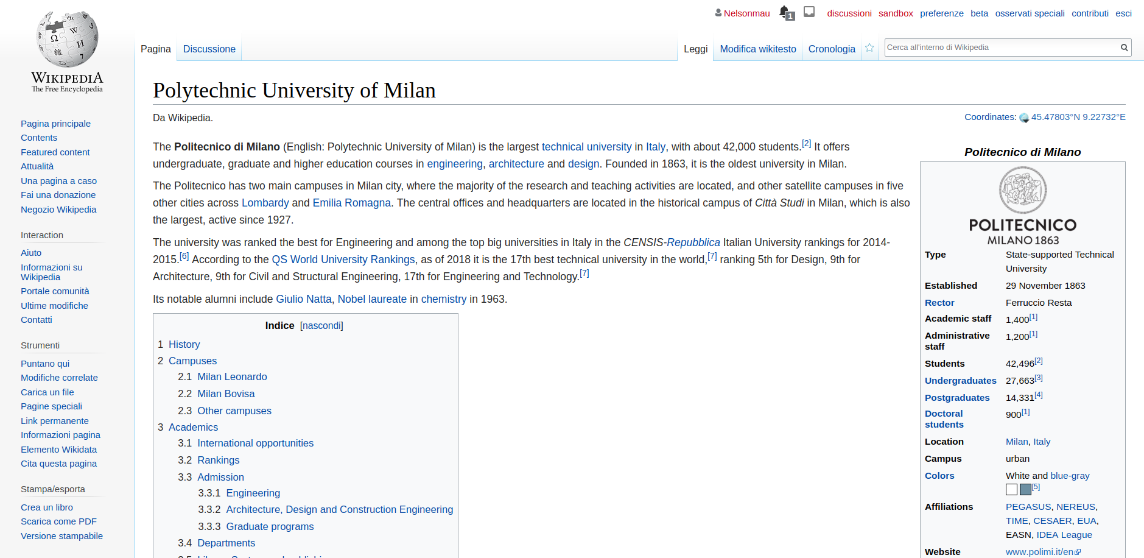Jump to Rankings subsection
Image resolution: width=1144 pixels, height=558 pixels.
[x=218, y=460]
